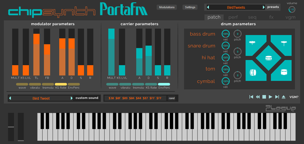Viewport: 304px width, 144px height.
Task: Disable the carrier EnvPerc switch
Action: point(164,84)
